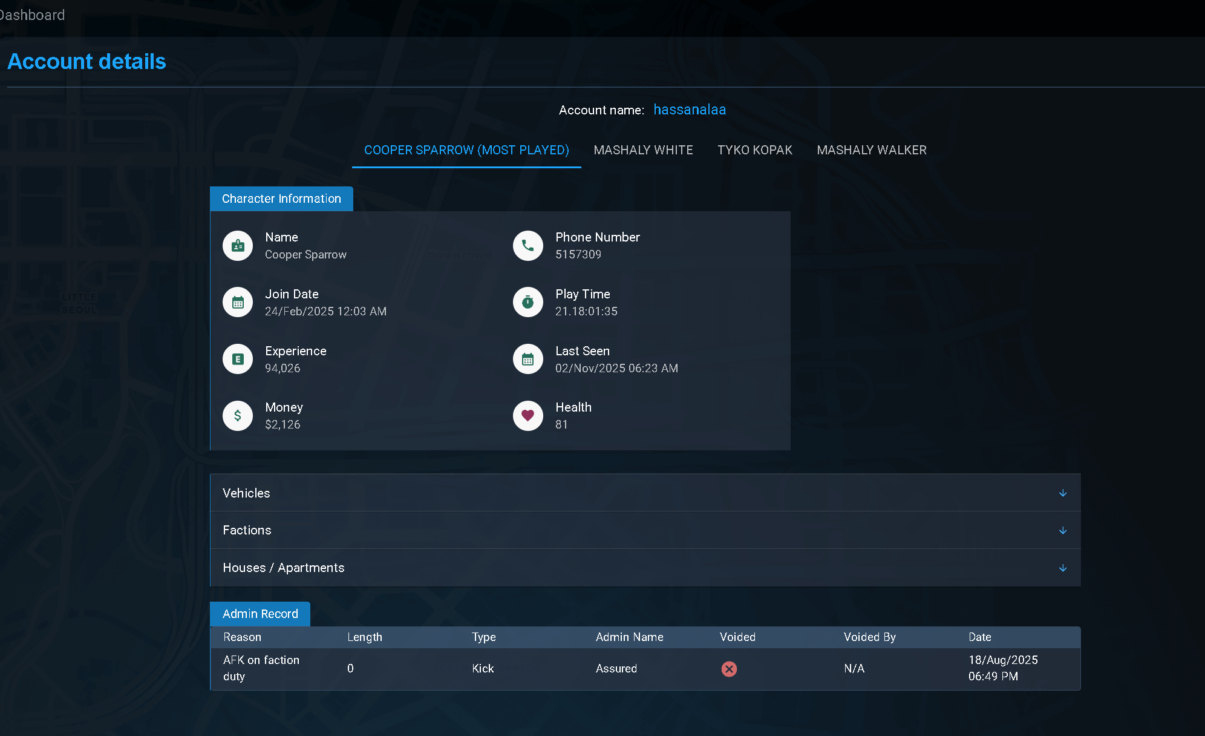Click the Join Date calendar icon
This screenshot has height=736, width=1205.
pyautogui.click(x=238, y=303)
